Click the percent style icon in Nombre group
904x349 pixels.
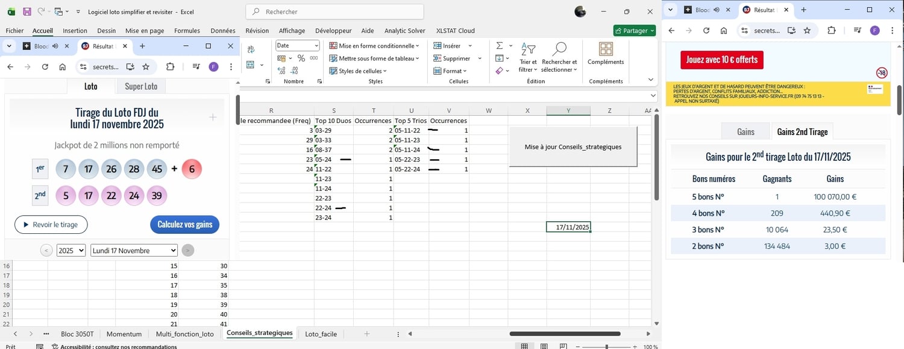click(301, 58)
